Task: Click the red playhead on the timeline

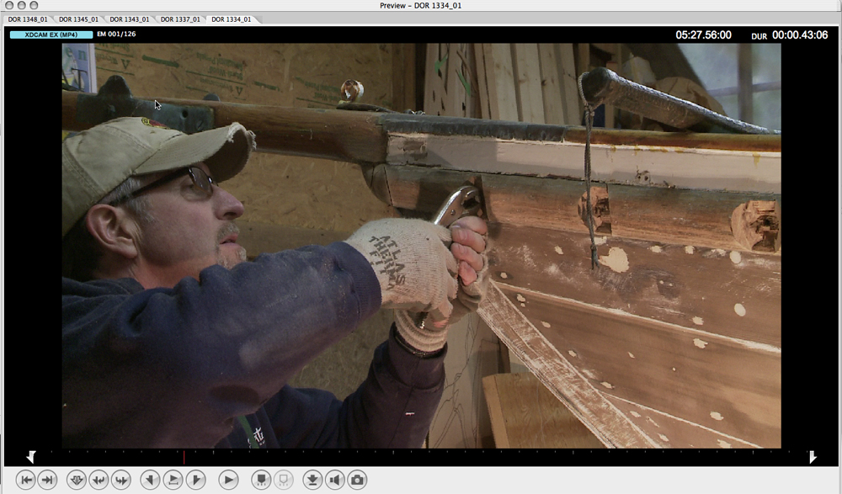Action: point(184,456)
